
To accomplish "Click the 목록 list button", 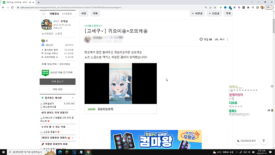I will (x=228, y=13).
